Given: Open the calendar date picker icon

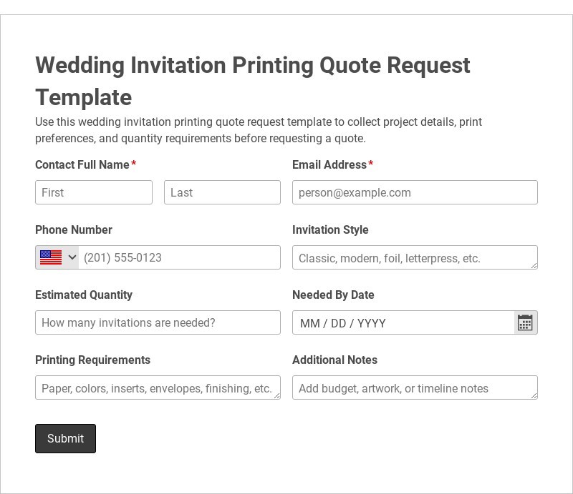Looking at the screenshot, I should tap(525, 322).
